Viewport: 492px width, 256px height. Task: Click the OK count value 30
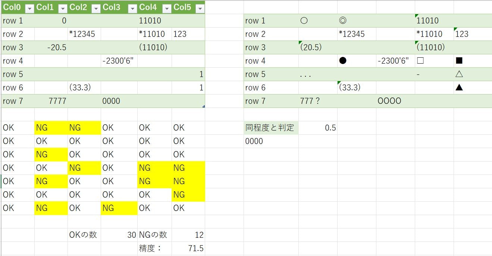(119, 235)
